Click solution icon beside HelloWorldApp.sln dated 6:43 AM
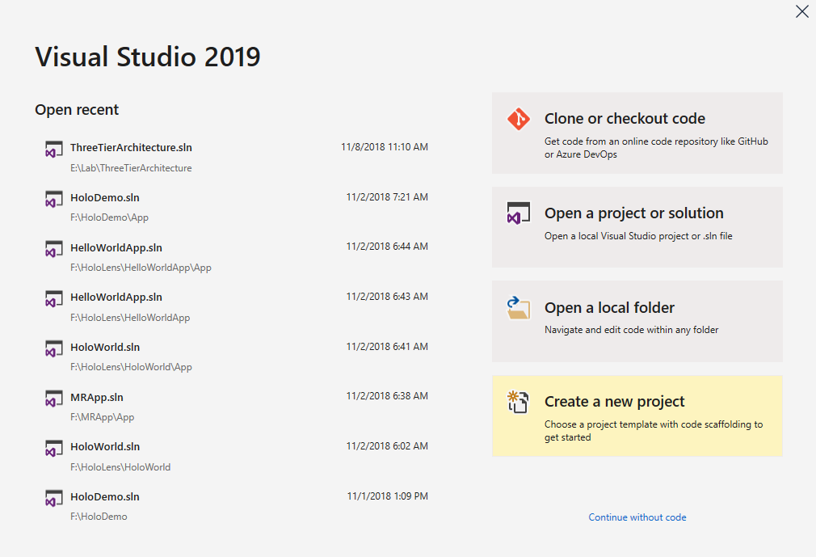Screen dimensions: 816x557 click(53, 299)
